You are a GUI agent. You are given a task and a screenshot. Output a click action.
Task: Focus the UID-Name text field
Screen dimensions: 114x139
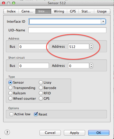67,30
